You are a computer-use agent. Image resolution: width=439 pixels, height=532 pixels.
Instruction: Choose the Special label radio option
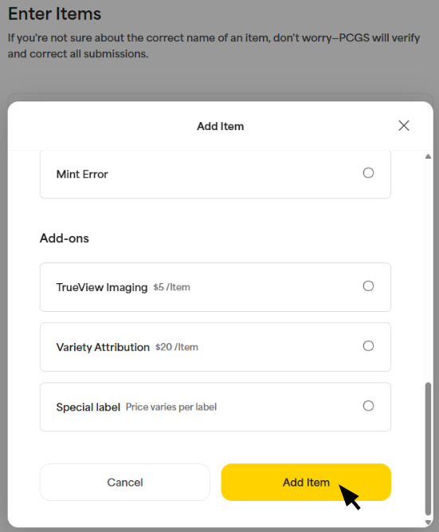click(x=368, y=406)
